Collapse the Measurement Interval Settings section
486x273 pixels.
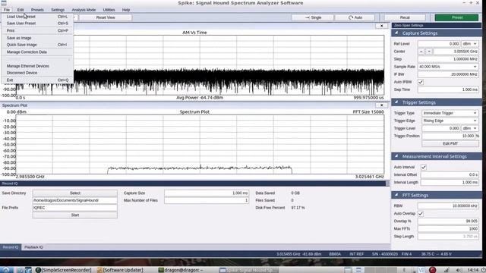(396, 156)
